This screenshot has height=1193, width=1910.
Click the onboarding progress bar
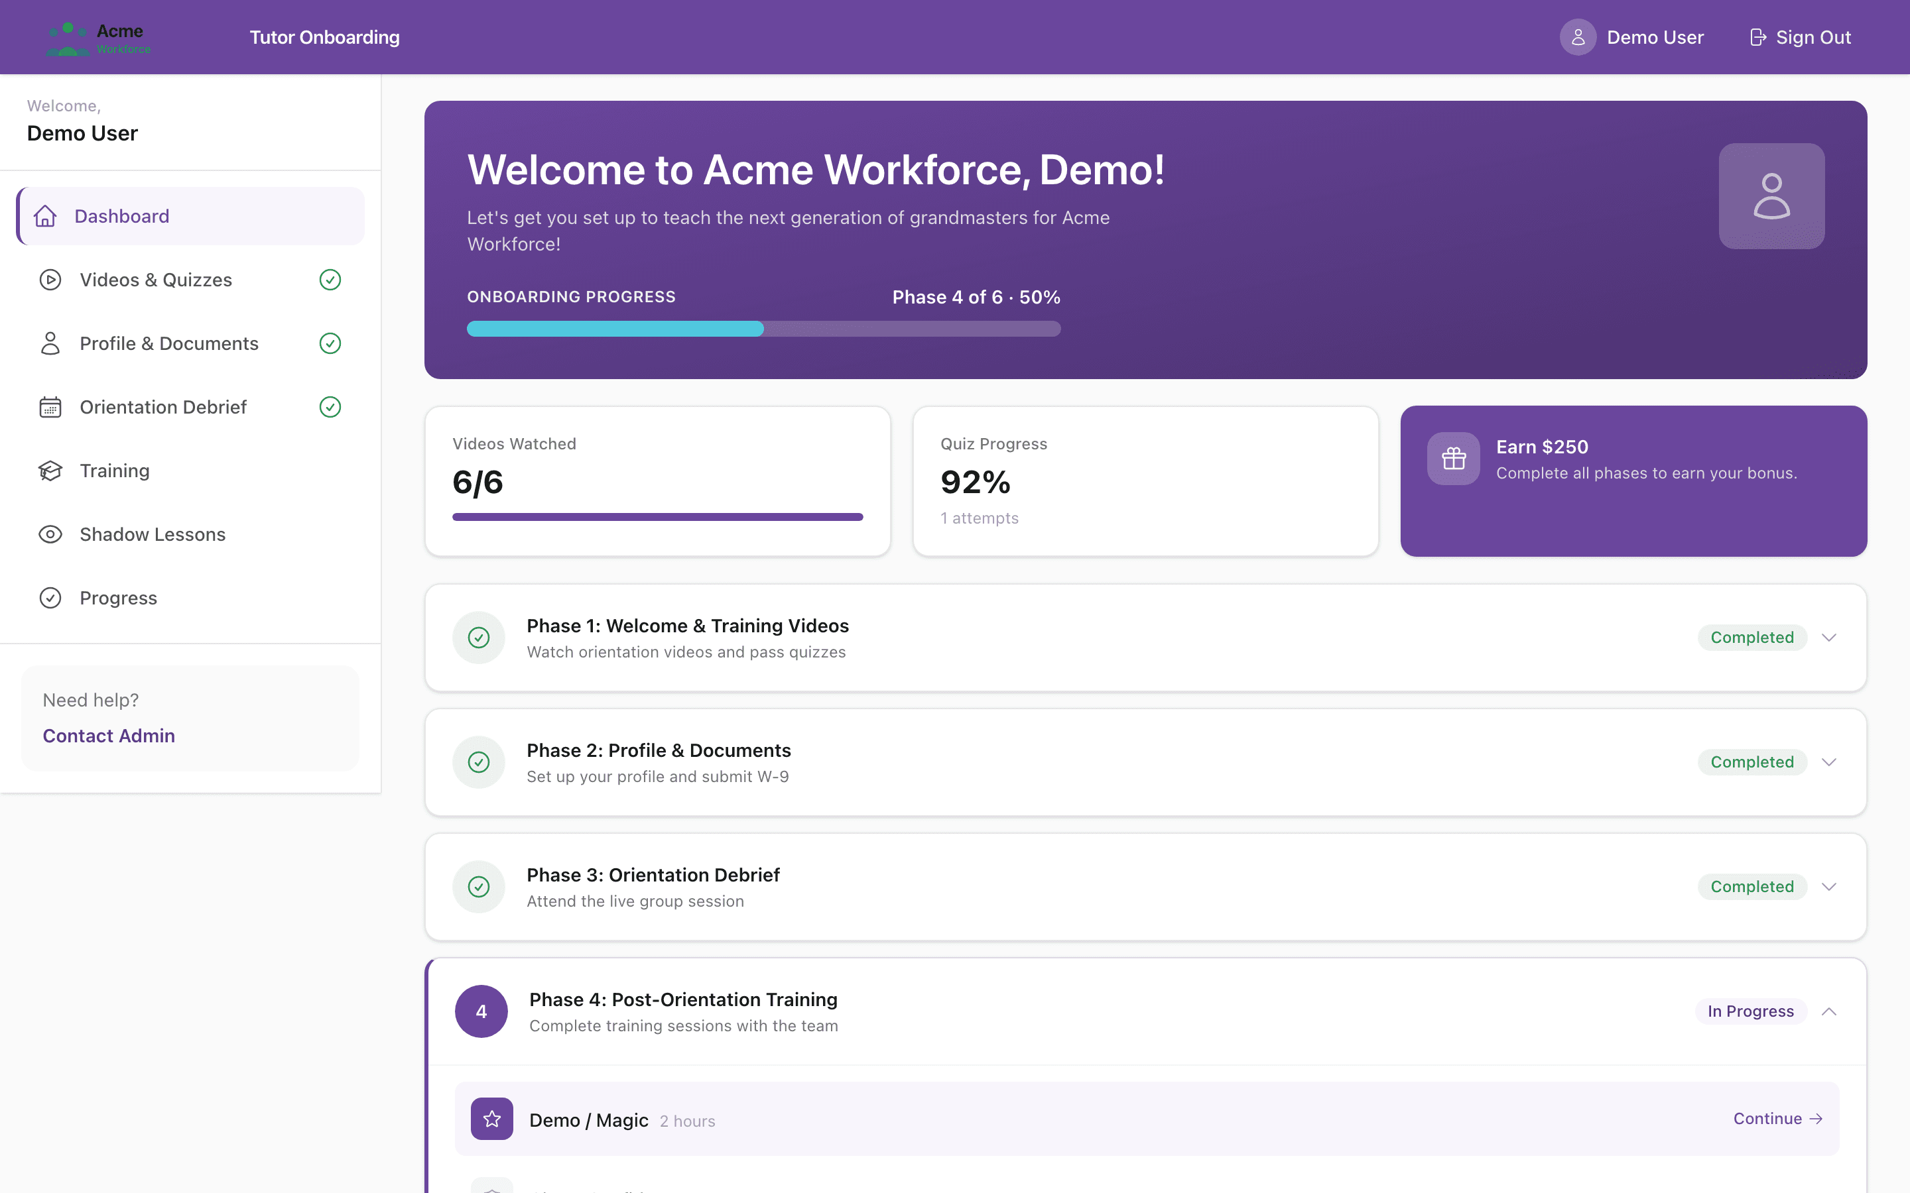[x=763, y=329]
